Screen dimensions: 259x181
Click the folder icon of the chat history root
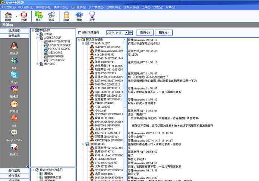click(x=83, y=39)
